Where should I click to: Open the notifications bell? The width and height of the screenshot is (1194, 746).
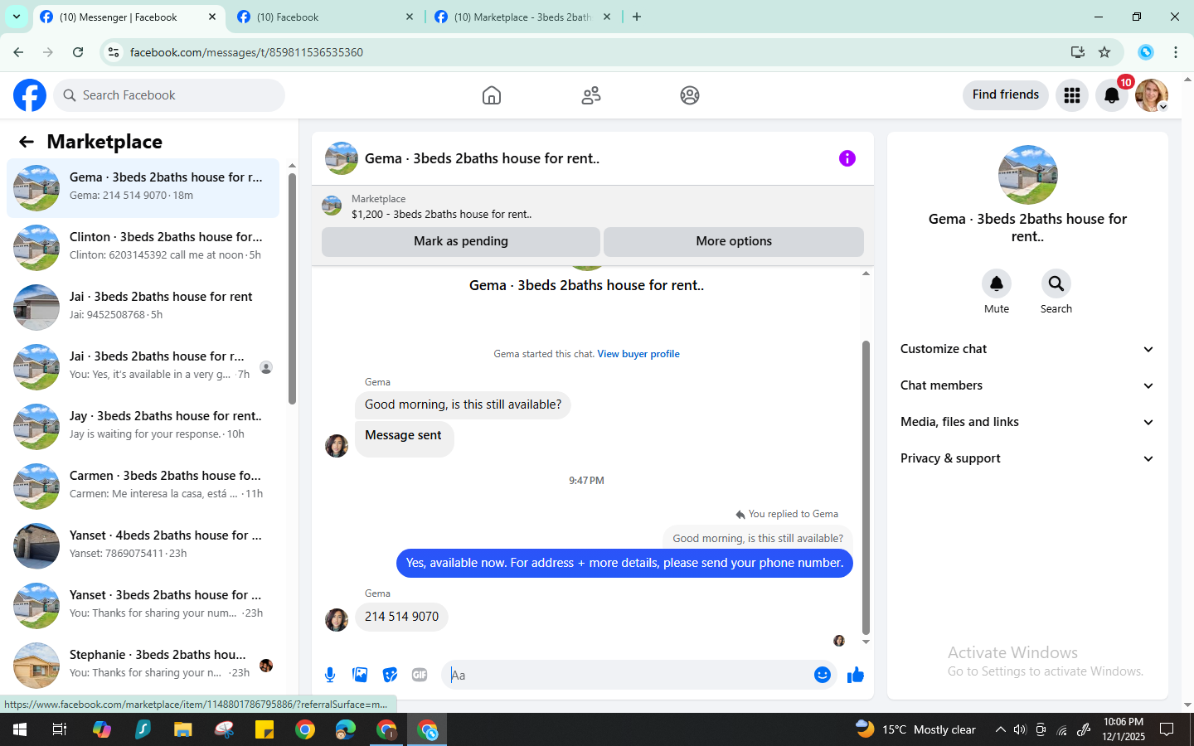(1112, 95)
